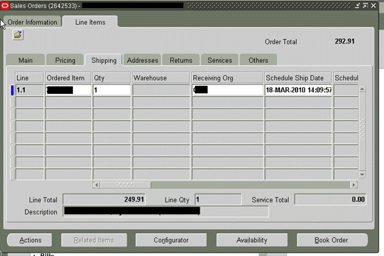Screen dimensions: 384x256
Task: Click the Qty field of line 1.1
Action: tap(112, 90)
